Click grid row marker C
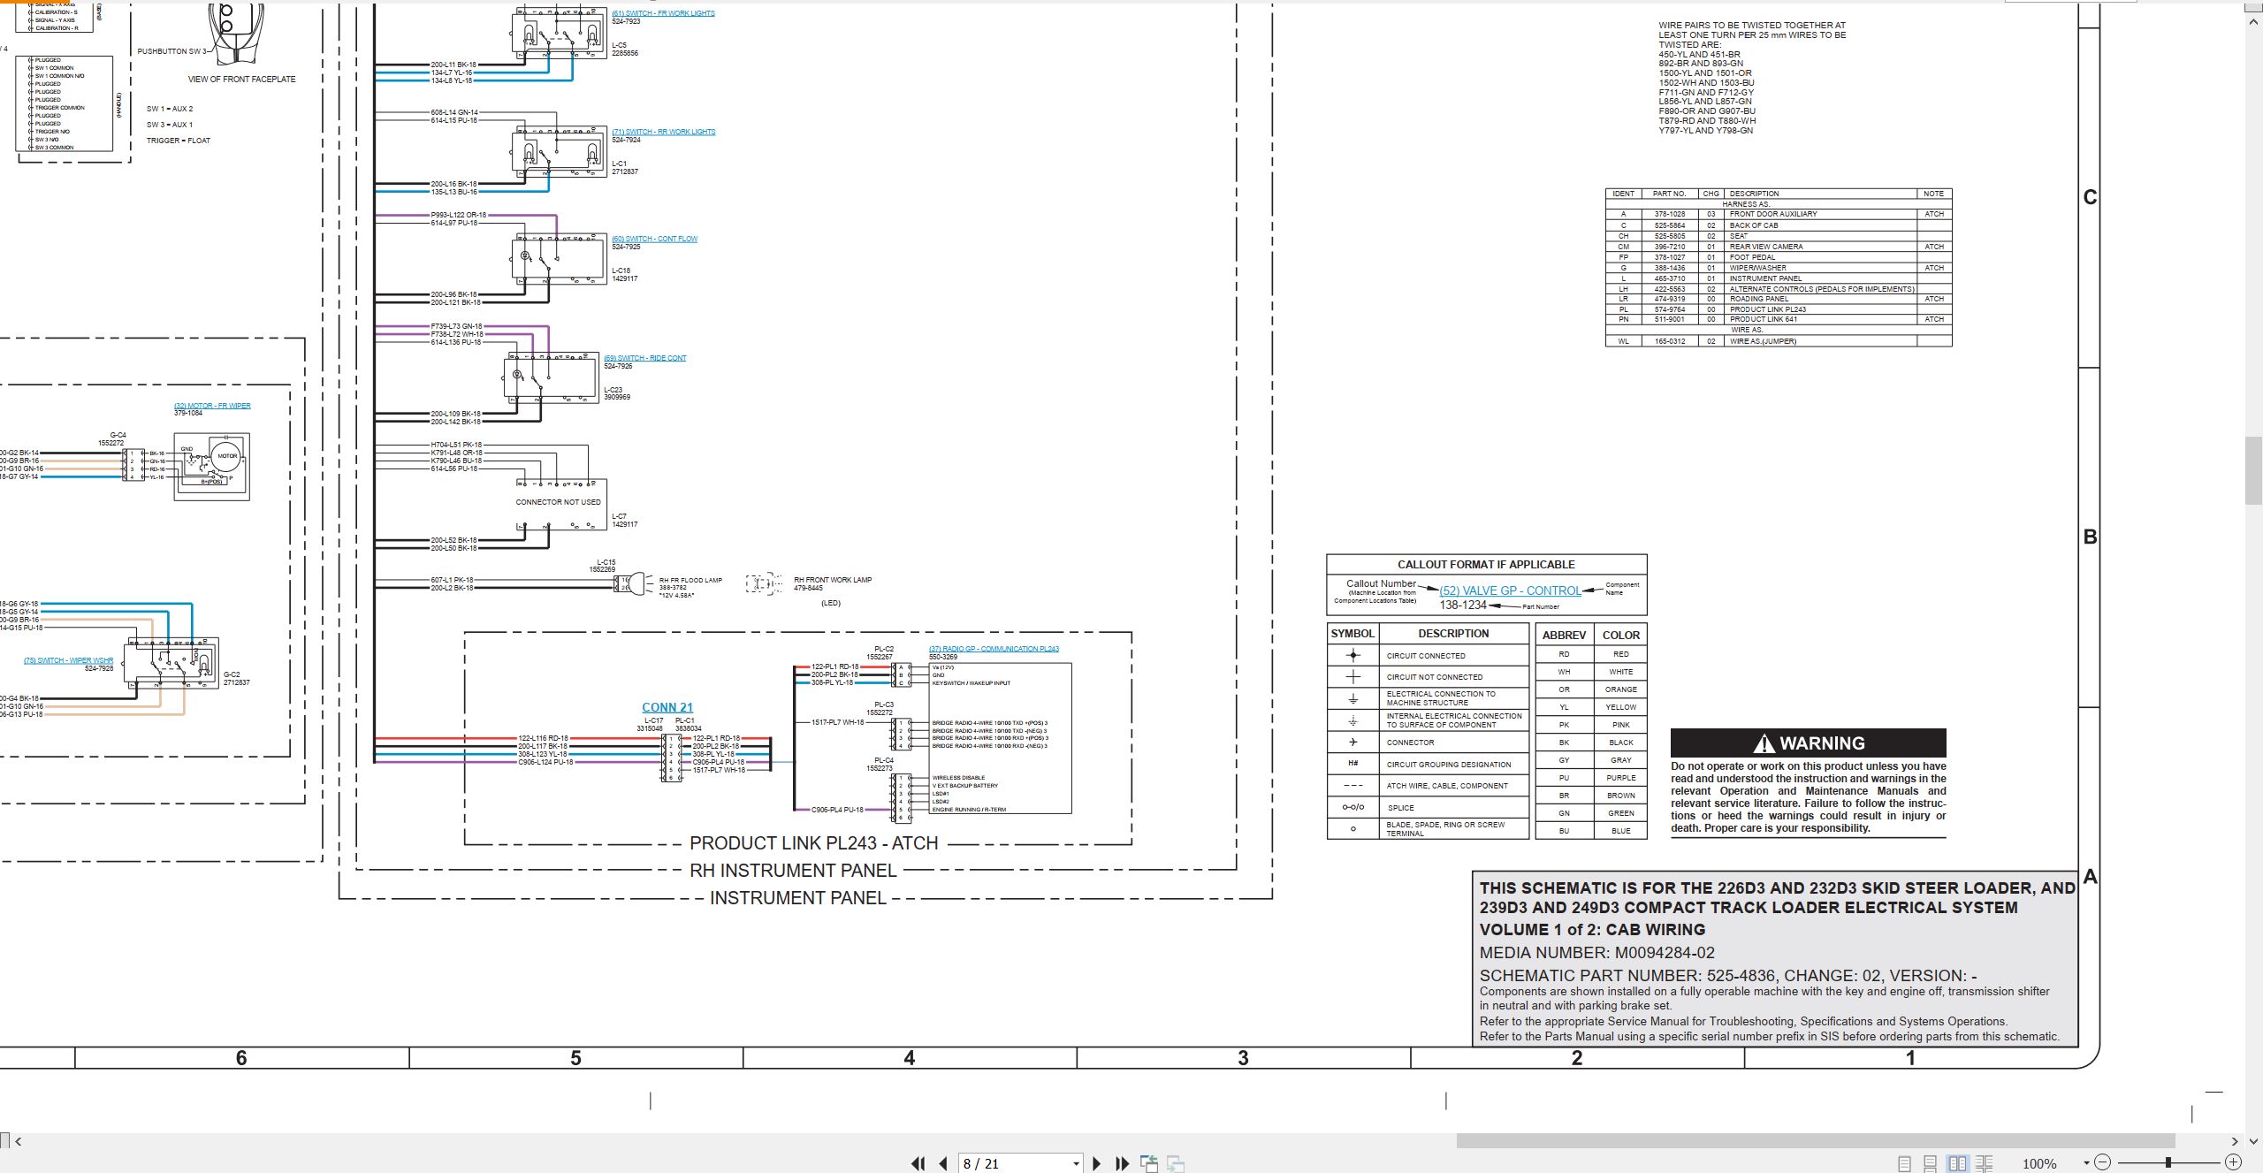The height and width of the screenshot is (1173, 2263). 2090,197
